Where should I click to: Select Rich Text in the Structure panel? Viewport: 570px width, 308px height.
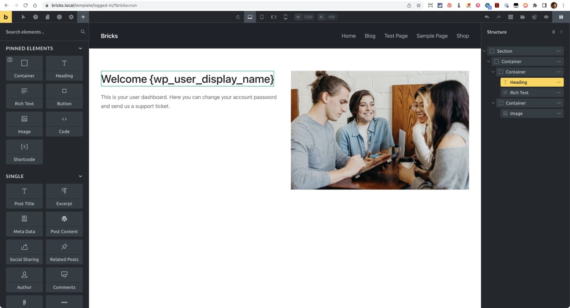[519, 93]
